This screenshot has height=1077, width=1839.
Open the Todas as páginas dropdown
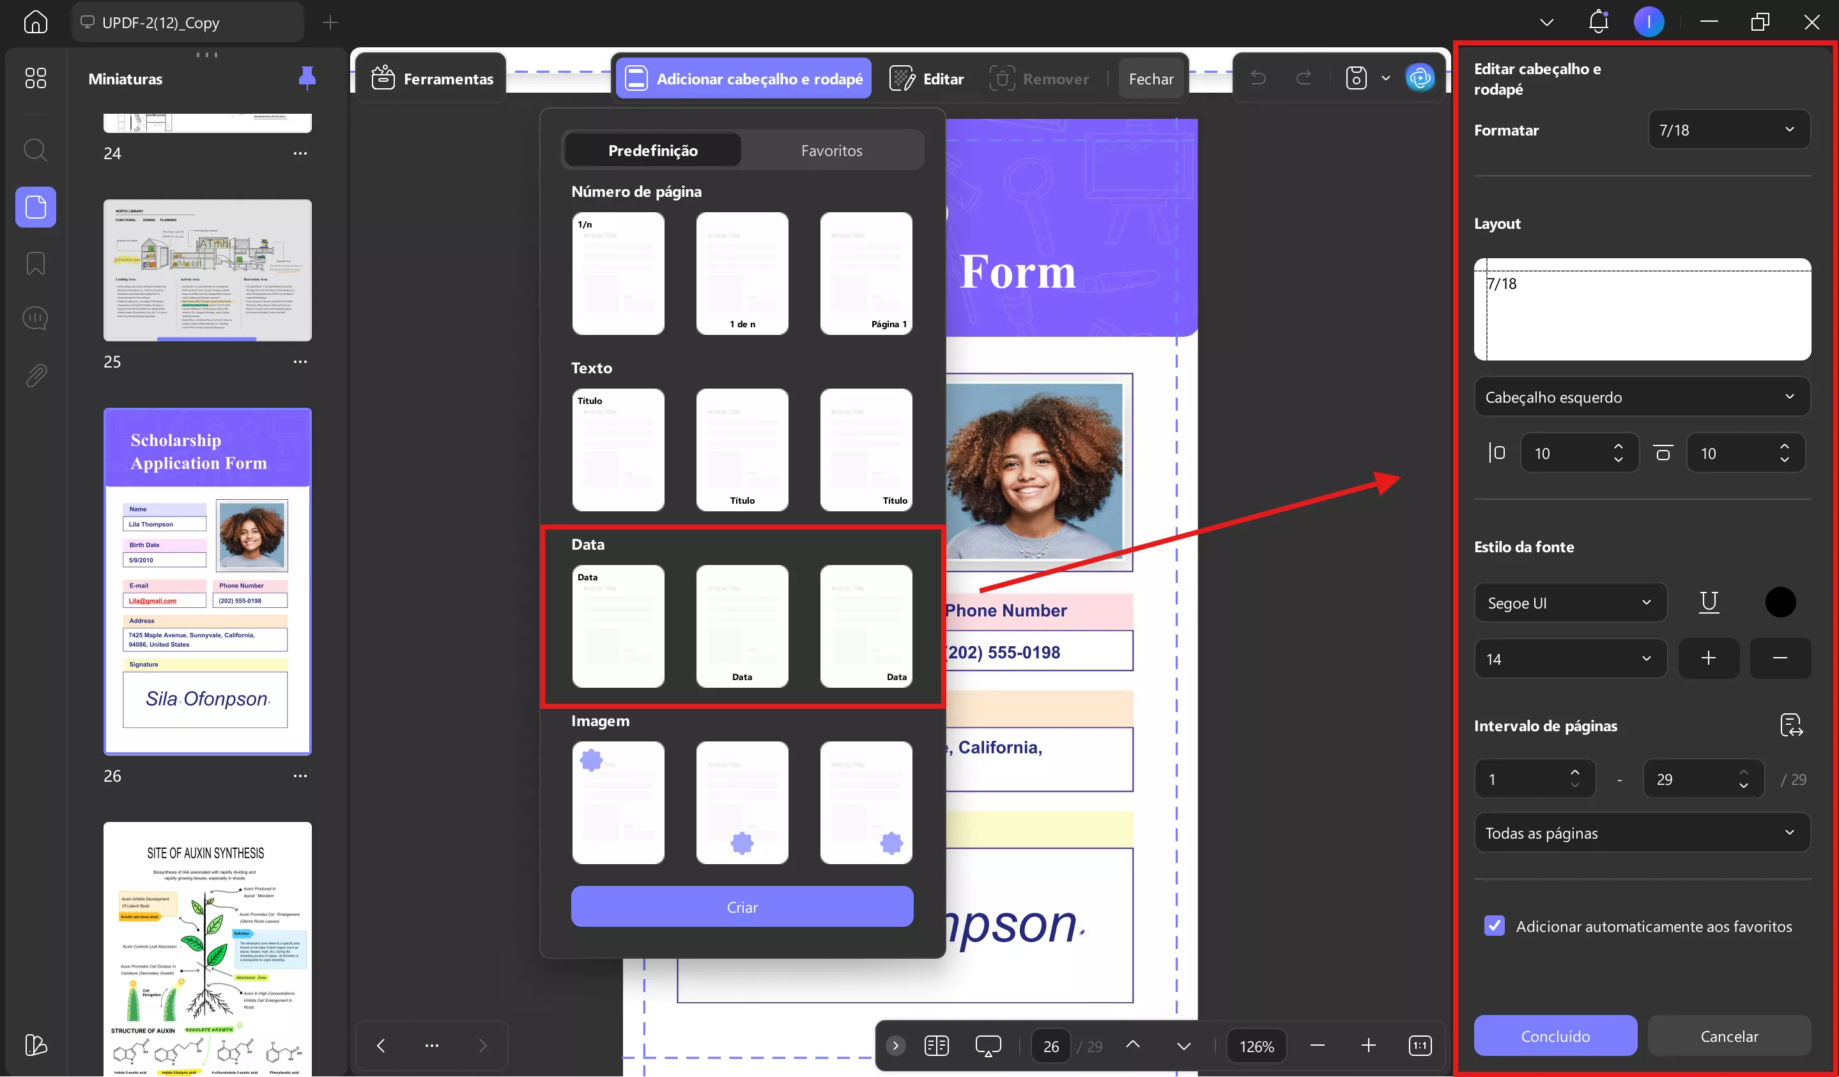click(1642, 832)
